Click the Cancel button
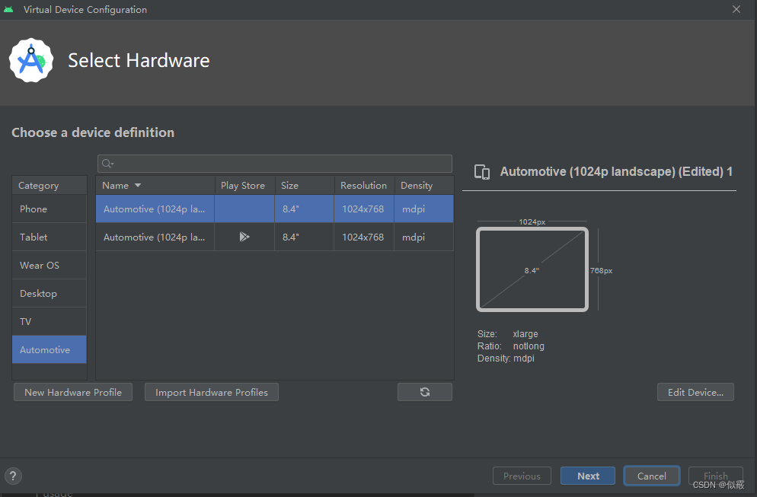 [x=652, y=476]
